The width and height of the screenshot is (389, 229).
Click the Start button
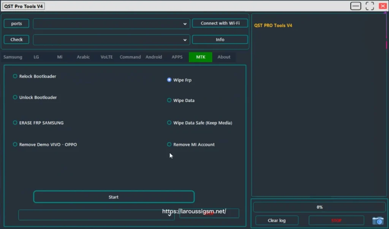114,197
